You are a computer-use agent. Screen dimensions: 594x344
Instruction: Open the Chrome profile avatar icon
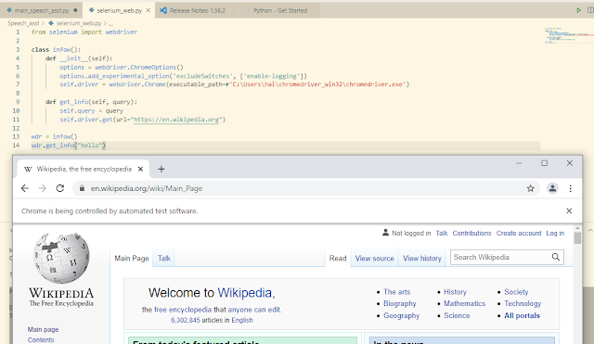tap(552, 188)
